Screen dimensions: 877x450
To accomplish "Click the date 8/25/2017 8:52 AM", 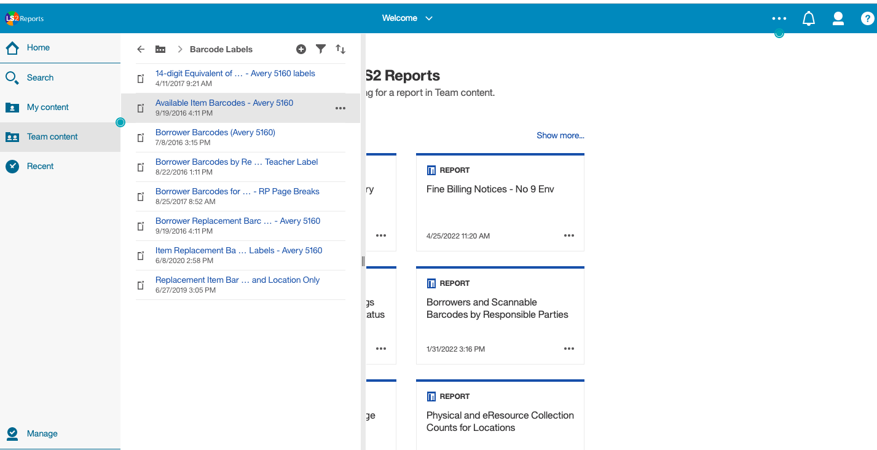I will (186, 202).
